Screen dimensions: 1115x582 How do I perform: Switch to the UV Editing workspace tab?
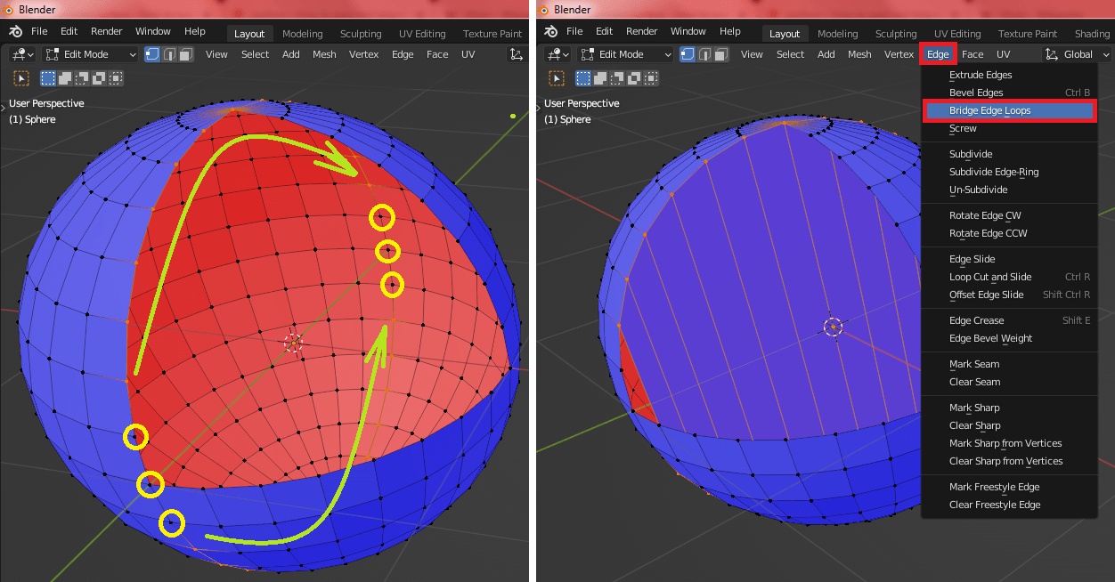click(421, 33)
